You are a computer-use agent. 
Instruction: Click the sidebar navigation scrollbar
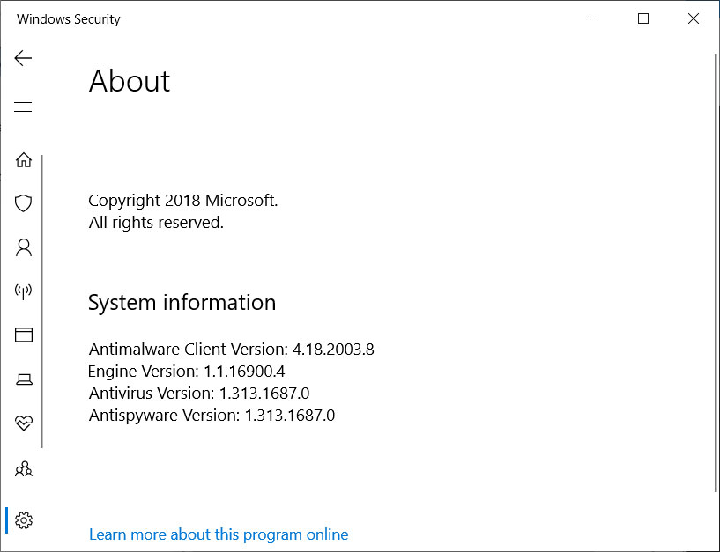41,301
